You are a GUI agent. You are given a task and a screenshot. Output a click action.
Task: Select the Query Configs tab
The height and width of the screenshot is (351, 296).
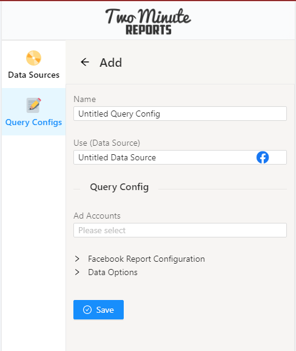33,112
